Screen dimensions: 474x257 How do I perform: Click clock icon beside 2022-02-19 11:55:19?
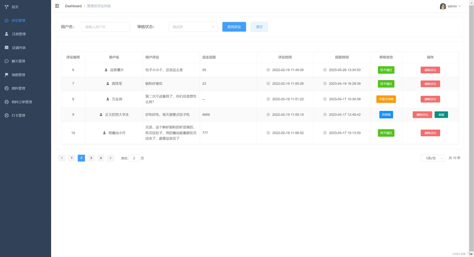coord(268,114)
